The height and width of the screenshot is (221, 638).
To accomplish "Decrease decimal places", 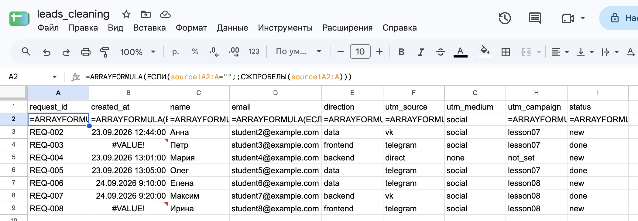I will 214,52.
